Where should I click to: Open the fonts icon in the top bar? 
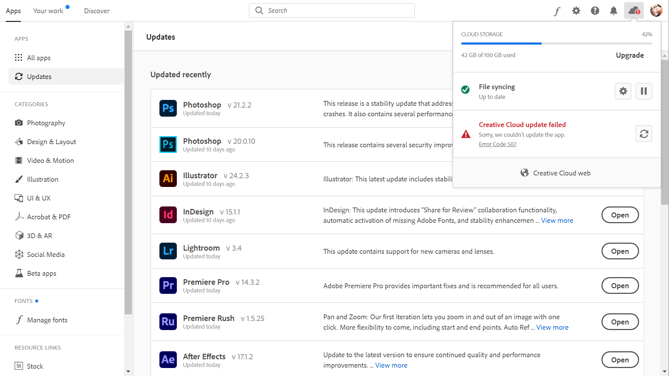tap(557, 11)
